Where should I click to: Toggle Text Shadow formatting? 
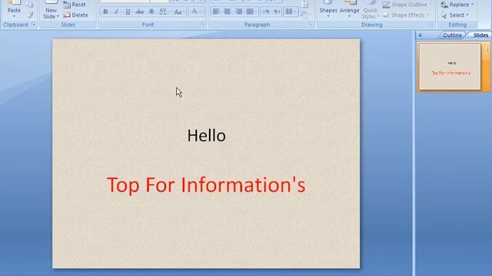151,12
